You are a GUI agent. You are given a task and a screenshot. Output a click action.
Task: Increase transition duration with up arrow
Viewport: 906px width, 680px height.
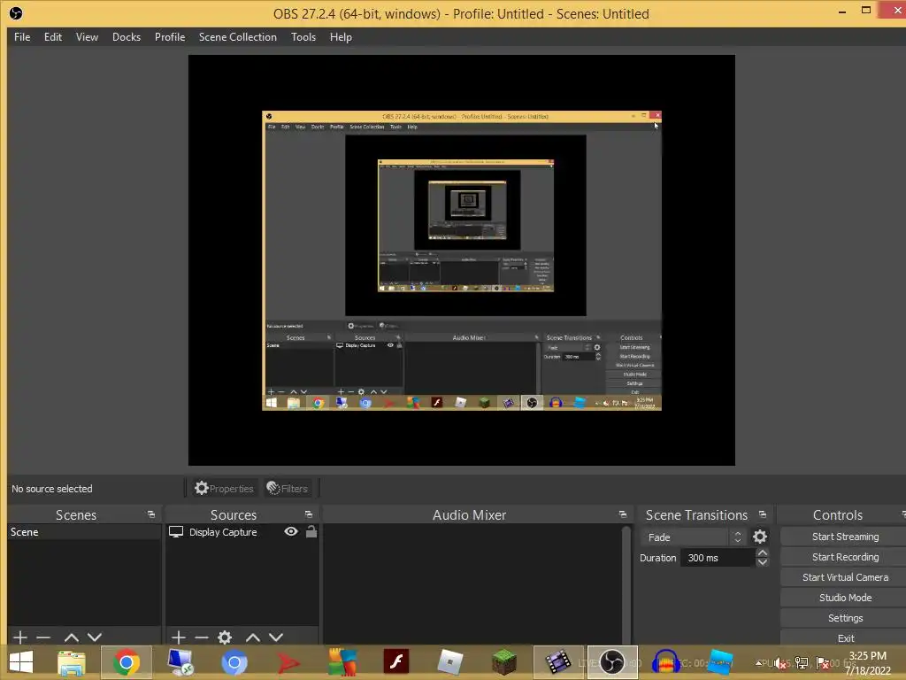763,552
